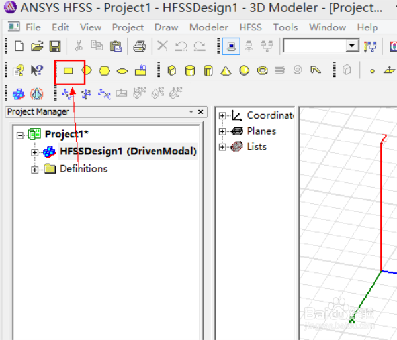Open the Draw menu

pos(166,27)
